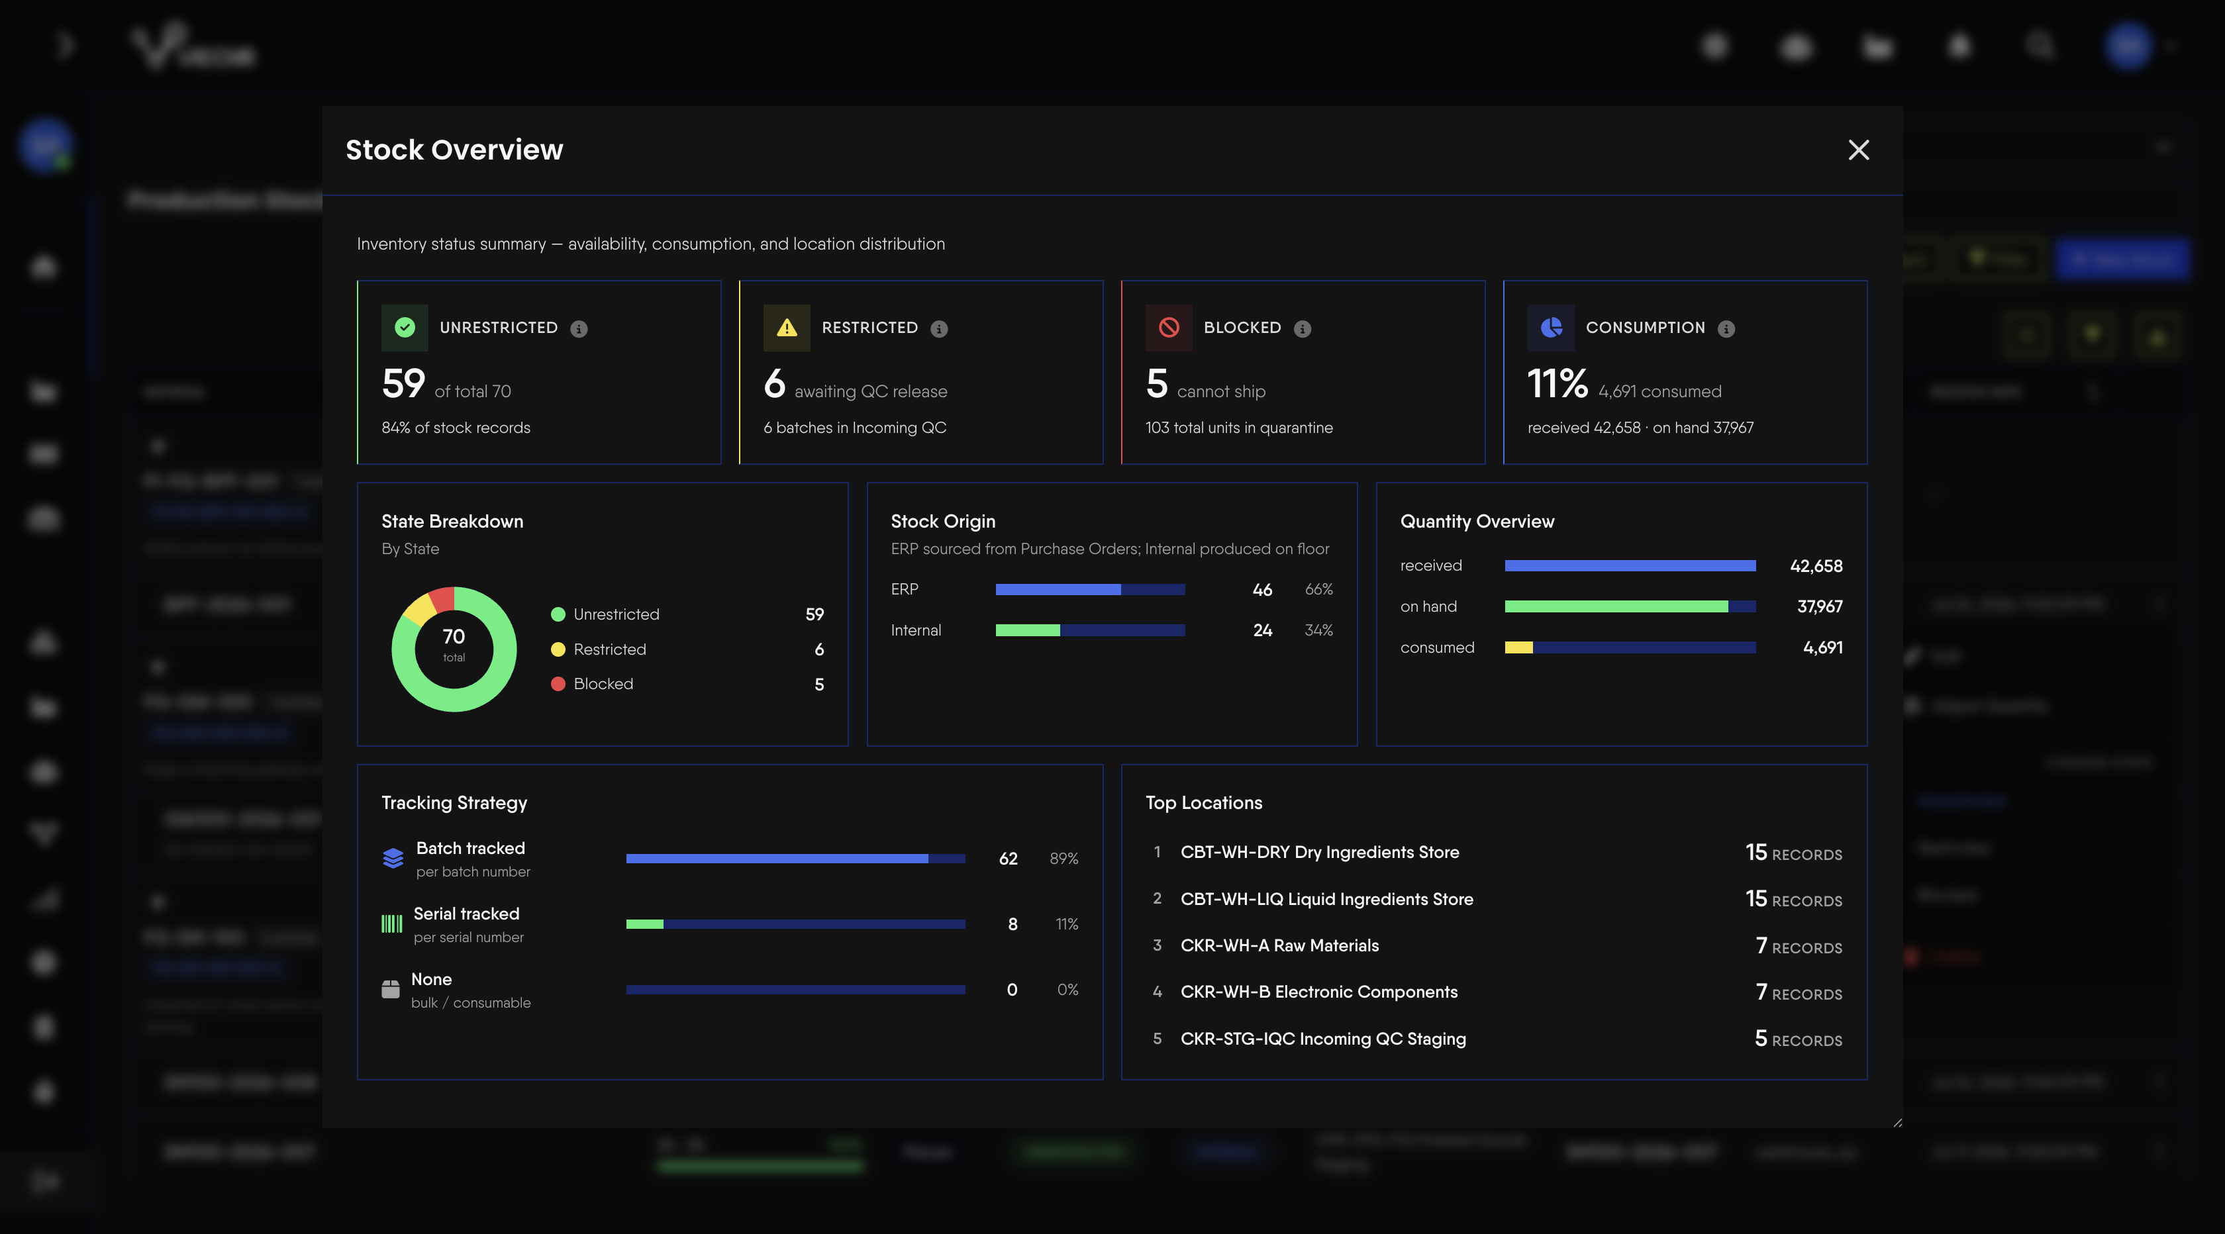This screenshot has height=1234, width=2225.
Task: Click the red Blocked prohibition icon
Action: point(1169,327)
